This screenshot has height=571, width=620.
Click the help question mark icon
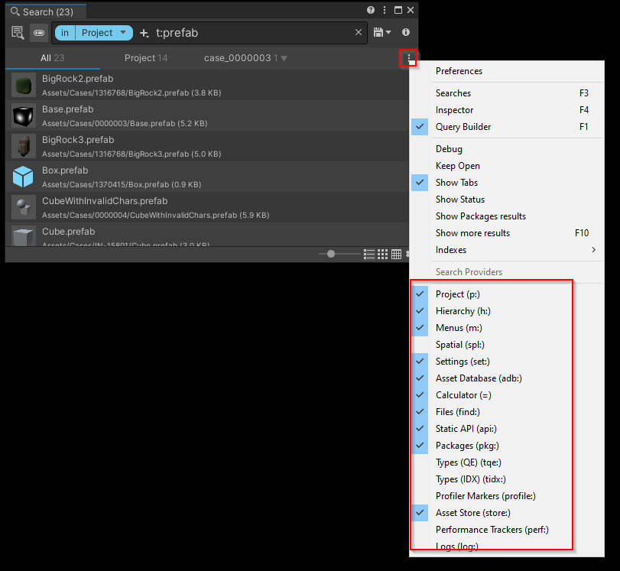tap(371, 11)
